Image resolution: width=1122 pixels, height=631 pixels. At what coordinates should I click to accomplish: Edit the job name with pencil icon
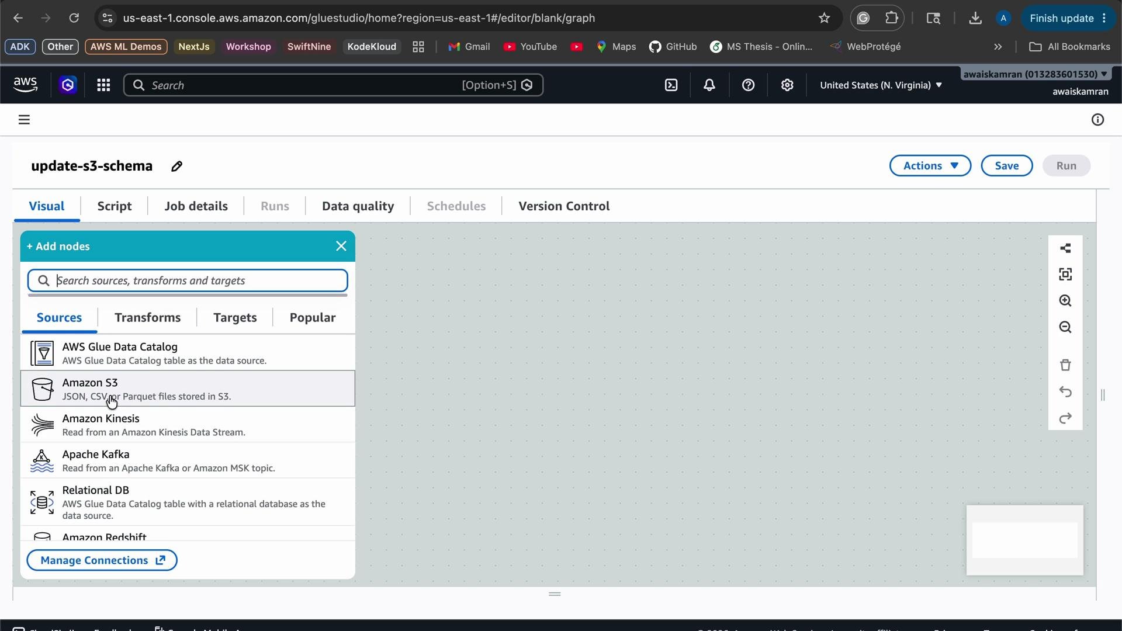(x=176, y=167)
